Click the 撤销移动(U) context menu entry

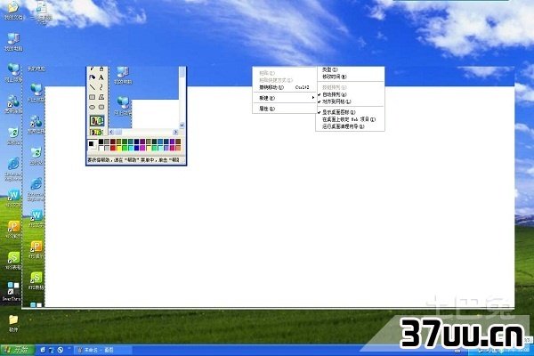(x=285, y=87)
